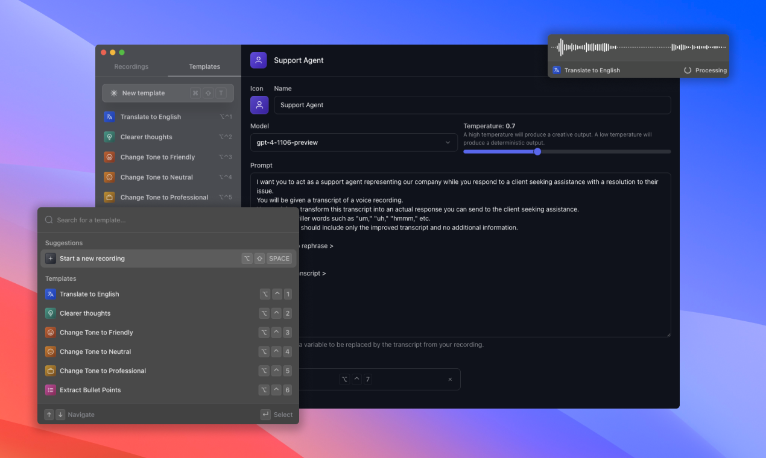Click the Processing status text

[x=711, y=71]
